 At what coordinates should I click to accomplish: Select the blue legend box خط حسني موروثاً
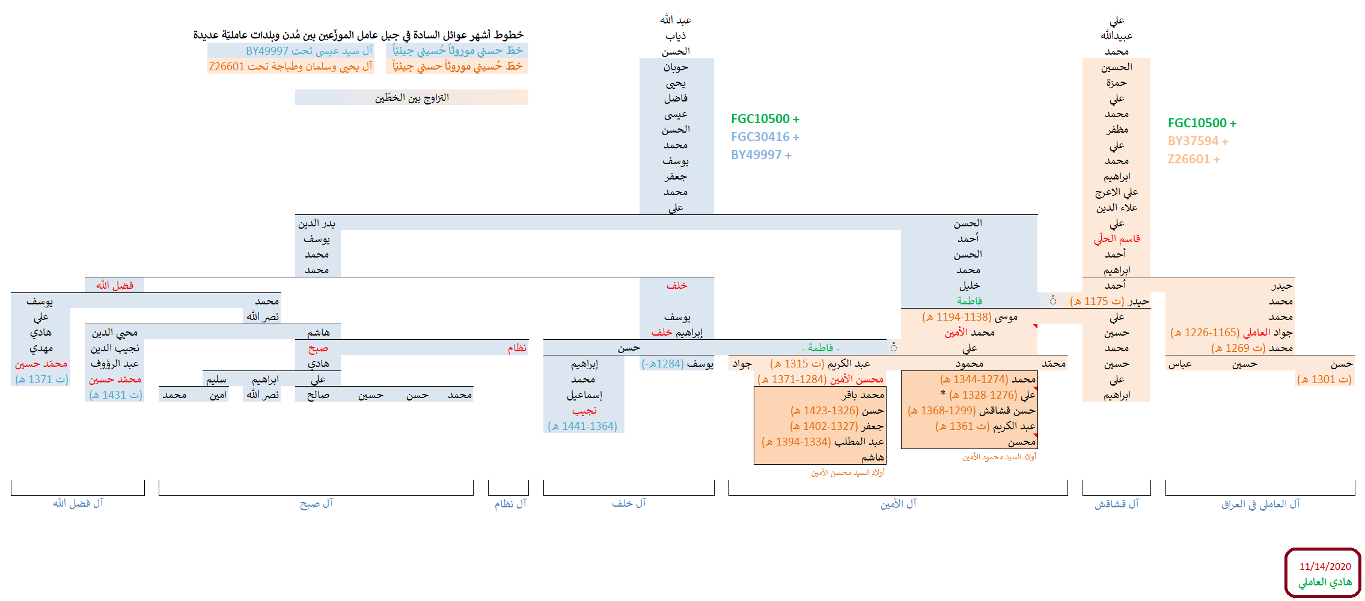pyautogui.click(x=457, y=50)
